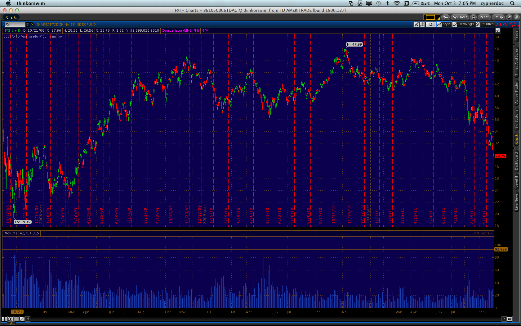Open the Chart side tab
Viewport: 521px width, 326px height.
(x=516, y=139)
